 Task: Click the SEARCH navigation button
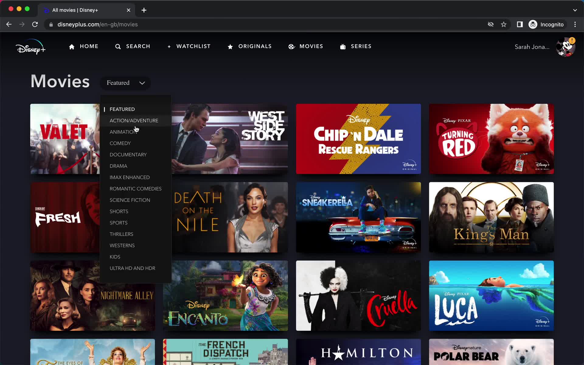[132, 46]
